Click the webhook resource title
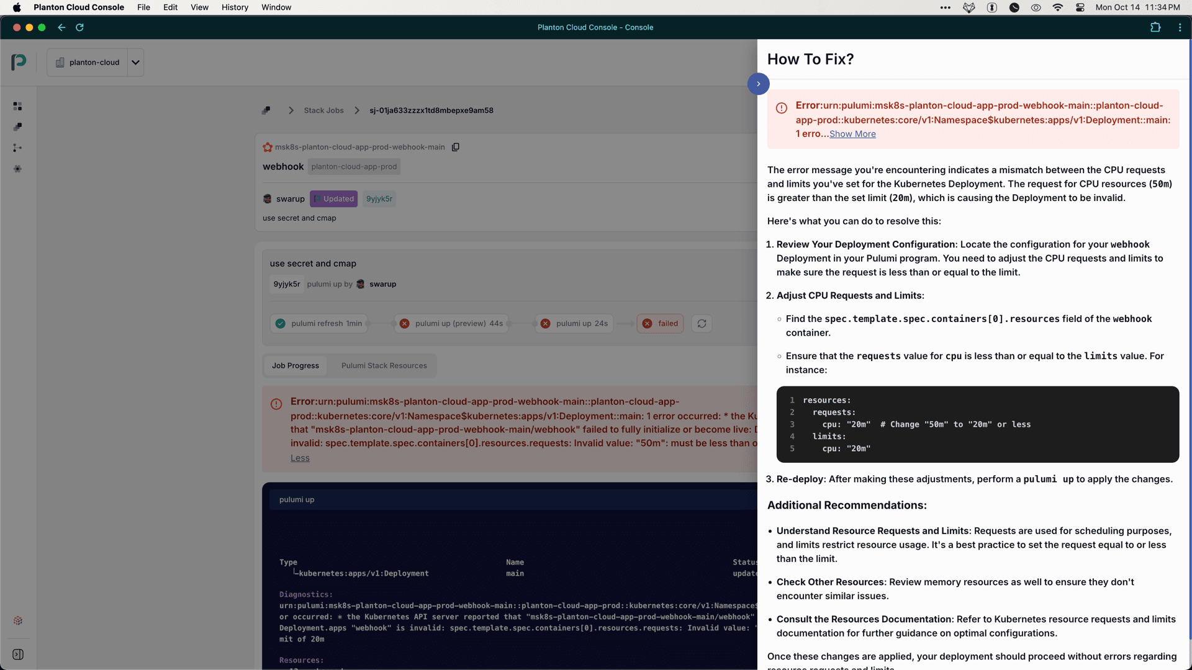 click(x=283, y=167)
